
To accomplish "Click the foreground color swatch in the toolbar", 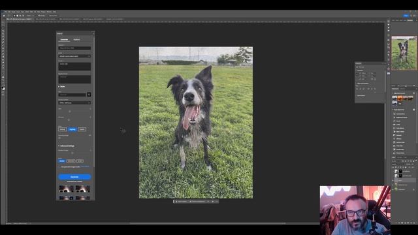I will click(x=3, y=87).
